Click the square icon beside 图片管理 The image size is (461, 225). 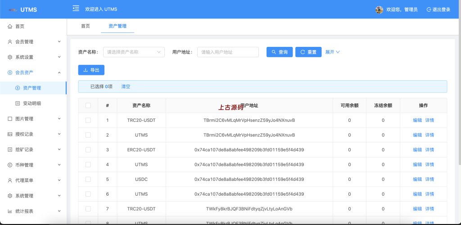click(10, 119)
